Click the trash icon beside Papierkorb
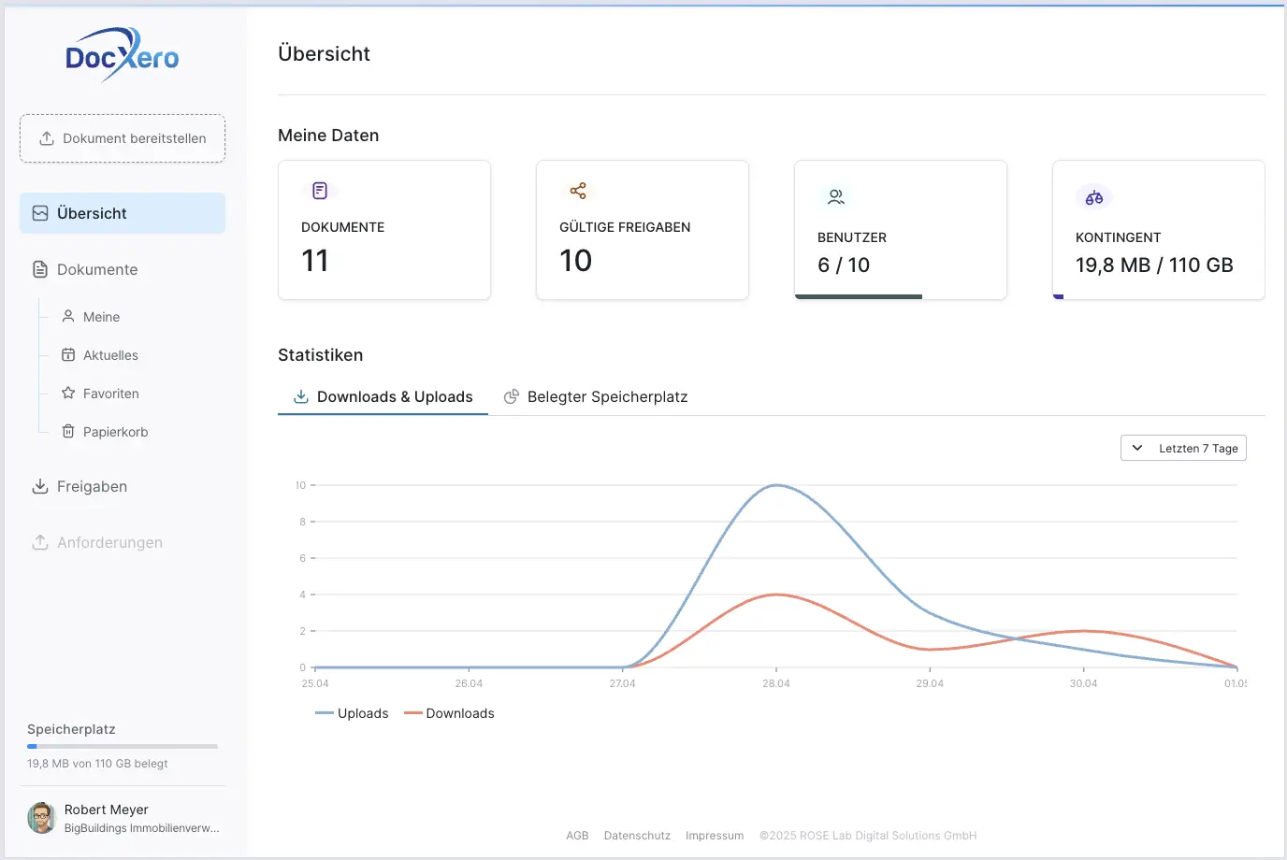Screen dimensions: 1287x860 pos(68,432)
